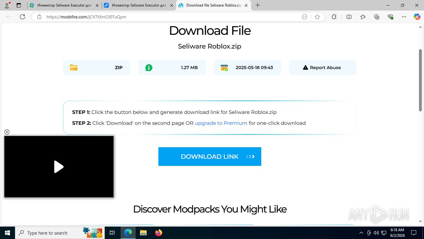Add this page to favorites with the star icon

[x=317, y=17]
